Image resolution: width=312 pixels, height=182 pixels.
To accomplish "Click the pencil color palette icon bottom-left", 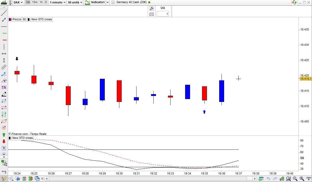I will (x=4, y=179).
